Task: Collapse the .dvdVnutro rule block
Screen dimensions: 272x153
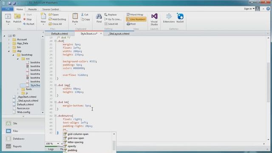Action: (55, 116)
